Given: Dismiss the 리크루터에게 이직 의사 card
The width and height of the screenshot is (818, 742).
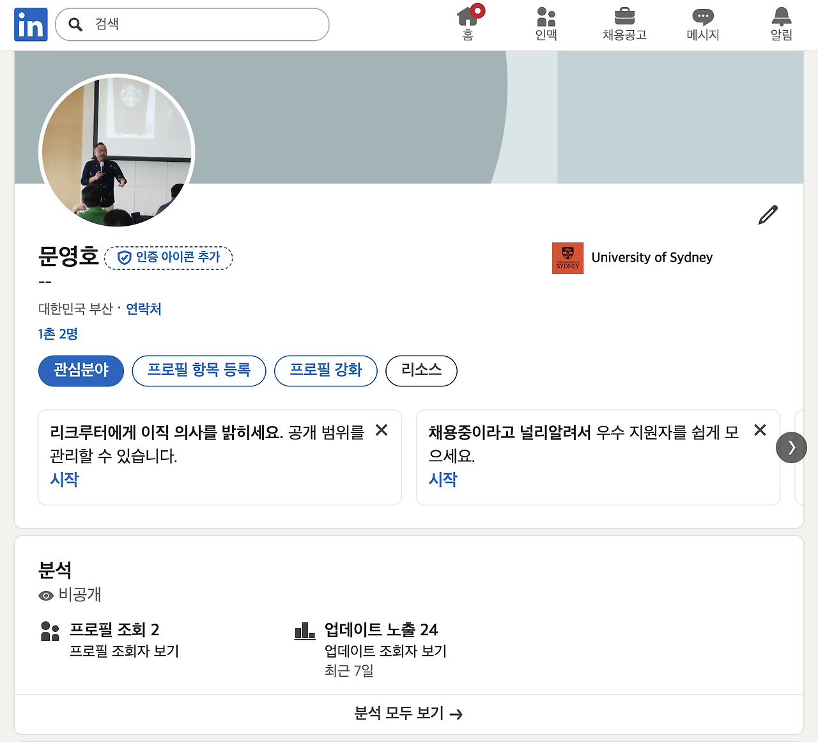Looking at the screenshot, I should point(382,430).
